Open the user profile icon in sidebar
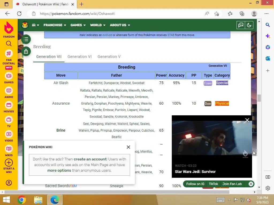Image resolution: width=274 pixels, height=205 pixels. [x=9, y=183]
